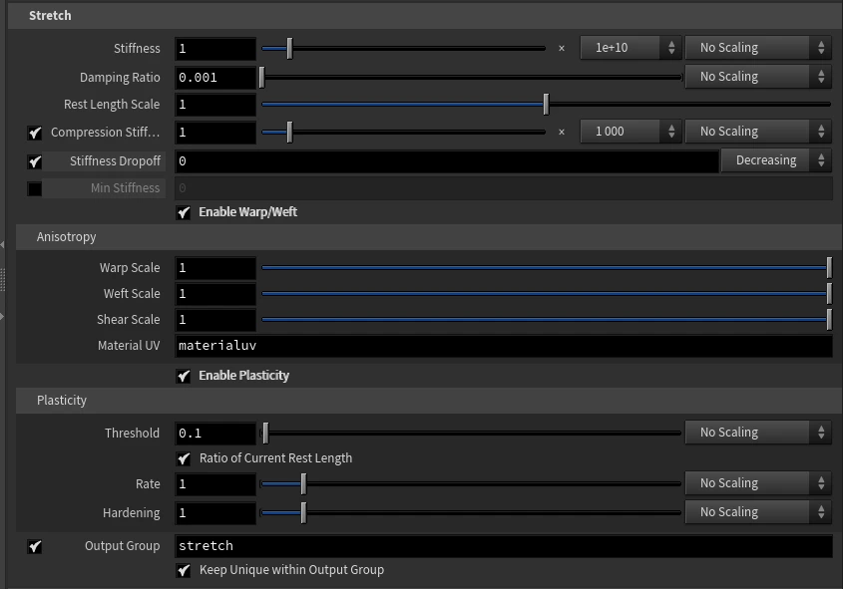Click the Threshold value field
Screen dimensions: 843x589
215,434
